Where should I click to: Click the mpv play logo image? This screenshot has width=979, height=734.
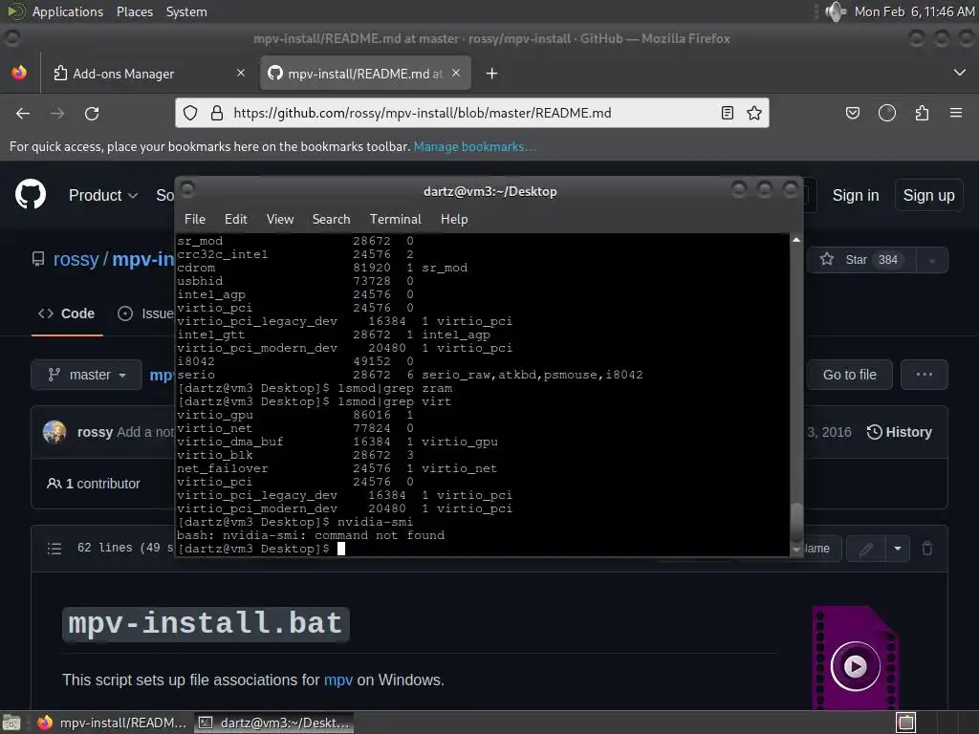856,658
